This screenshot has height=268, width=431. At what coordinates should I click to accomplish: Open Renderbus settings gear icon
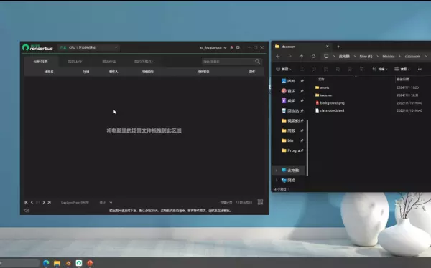[x=238, y=47]
